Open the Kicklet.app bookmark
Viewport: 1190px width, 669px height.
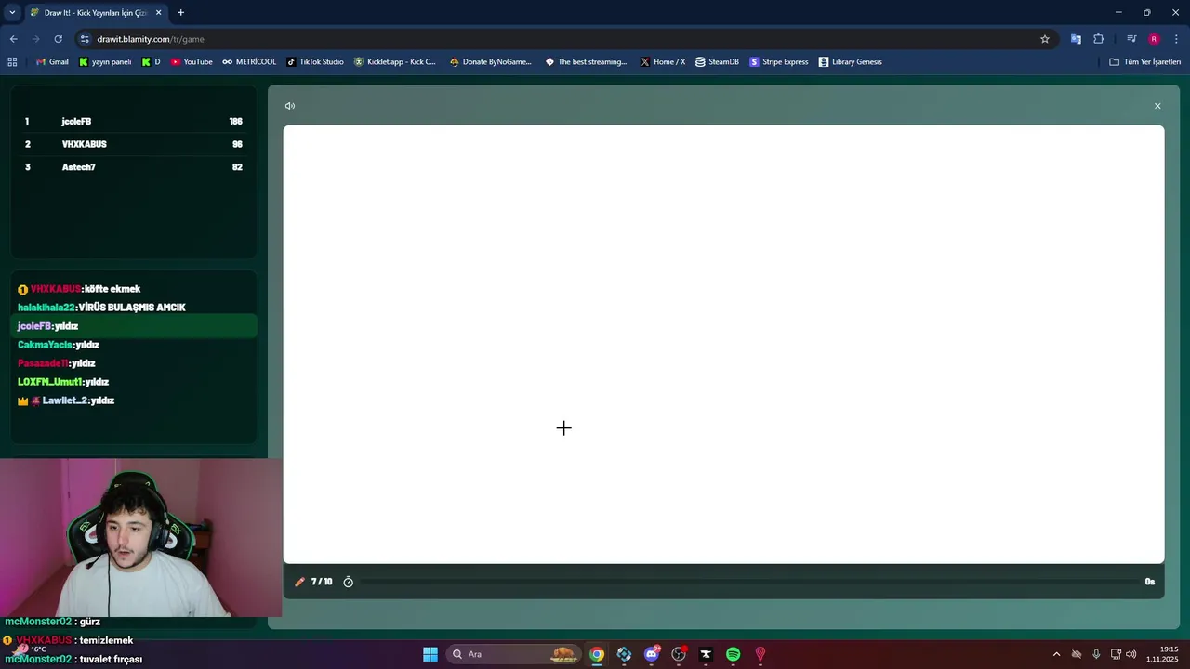coord(394,62)
